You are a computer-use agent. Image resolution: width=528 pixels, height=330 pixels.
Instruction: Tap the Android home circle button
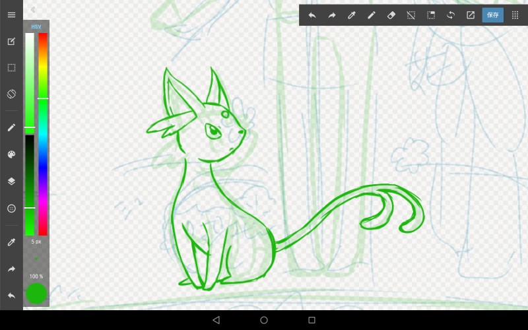(x=264, y=320)
